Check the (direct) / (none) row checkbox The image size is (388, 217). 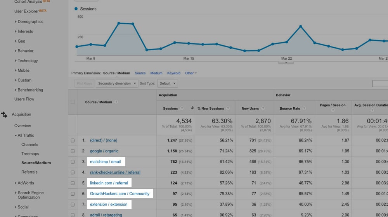point(73,140)
